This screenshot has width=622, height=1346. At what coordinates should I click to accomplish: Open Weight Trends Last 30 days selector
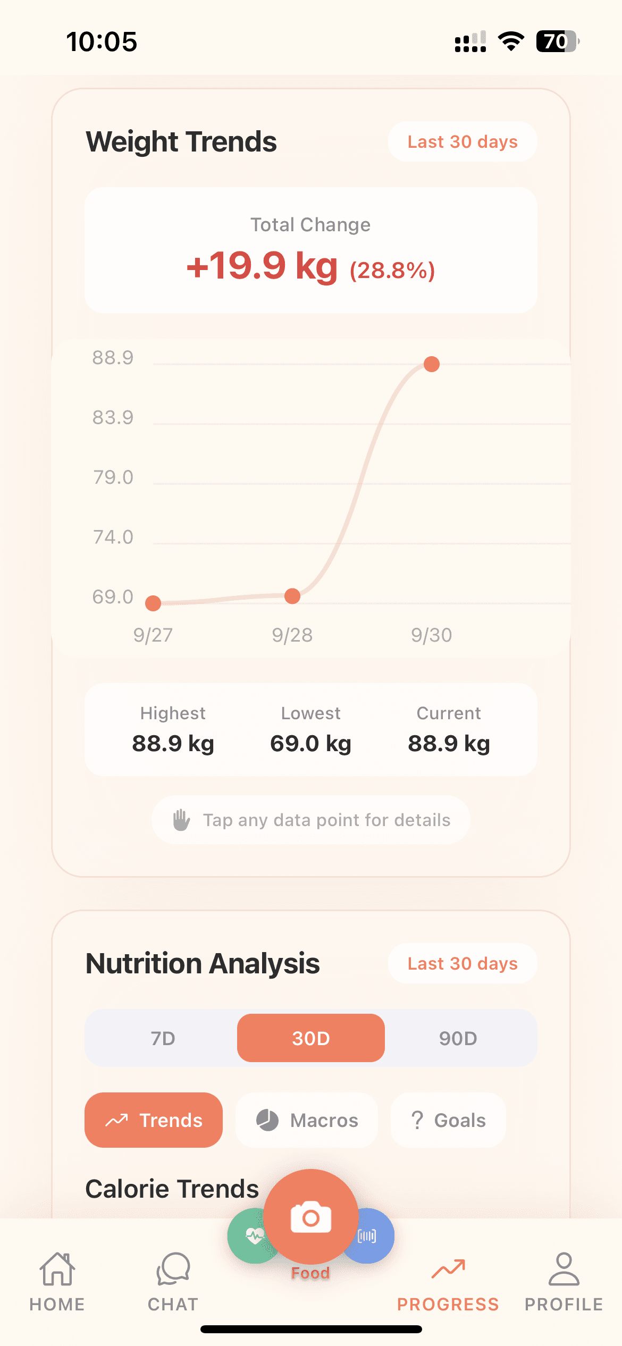pos(462,142)
